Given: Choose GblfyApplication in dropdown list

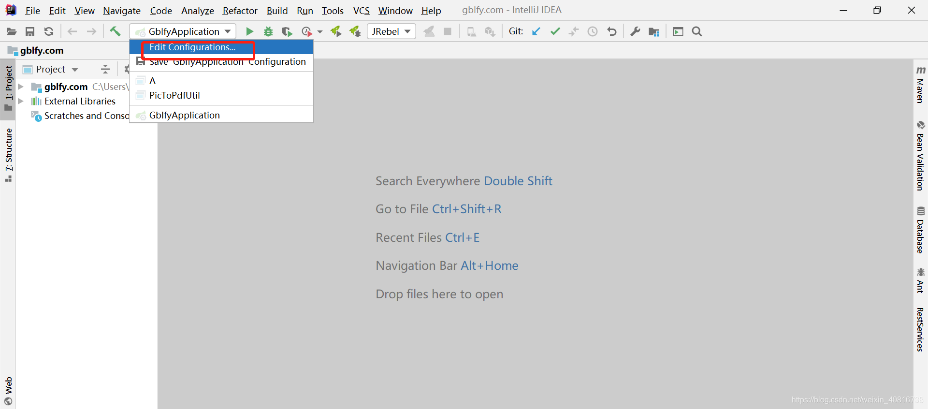Looking at the screenshot, I should (221, 115).
